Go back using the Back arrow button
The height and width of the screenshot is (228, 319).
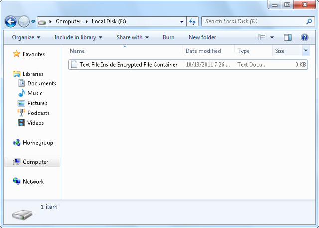click(11, 21)
